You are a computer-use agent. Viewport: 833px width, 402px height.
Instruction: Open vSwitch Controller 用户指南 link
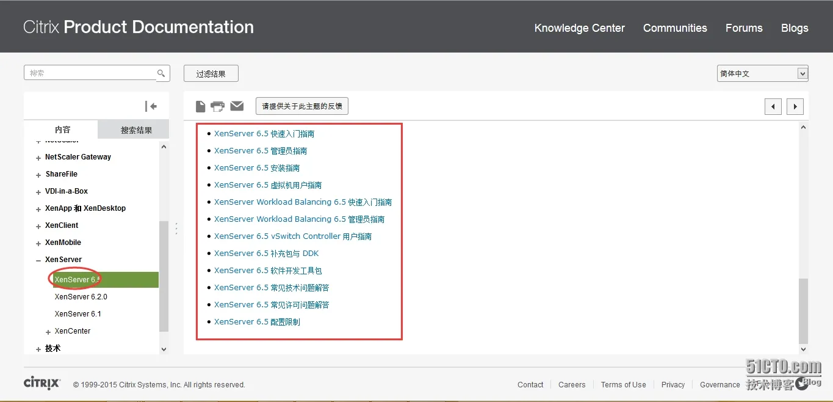coord(293,236)
